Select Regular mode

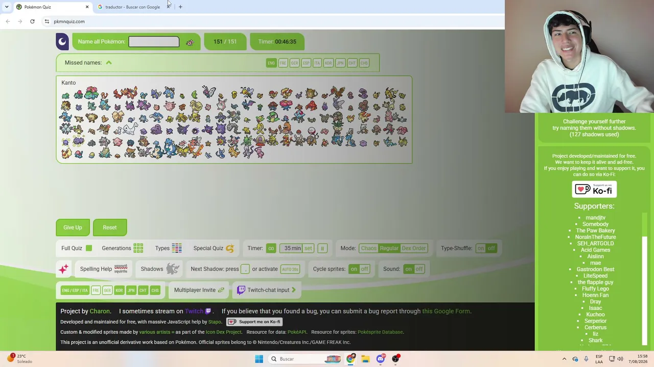[389, 248]
